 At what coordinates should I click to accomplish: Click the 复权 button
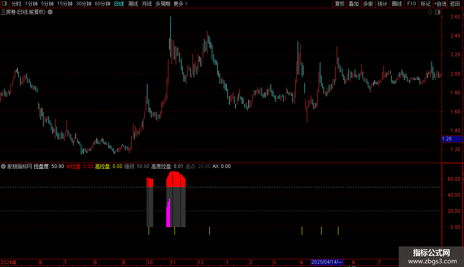coord(340,4)
